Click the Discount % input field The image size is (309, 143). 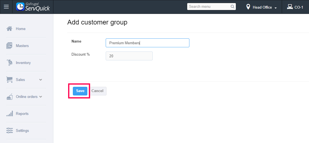pyautogui.click(x=129, y=56)
